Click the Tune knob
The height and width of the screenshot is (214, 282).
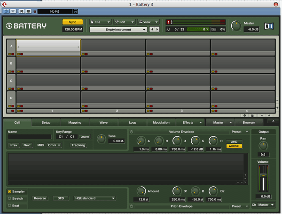(x=101, y=139)
